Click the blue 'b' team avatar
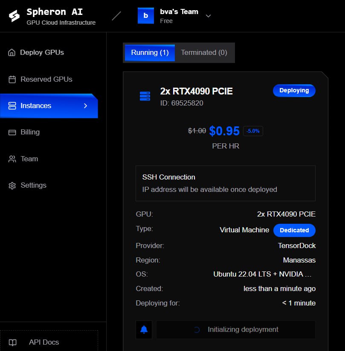345x351 pixels. tap(145, 16)
